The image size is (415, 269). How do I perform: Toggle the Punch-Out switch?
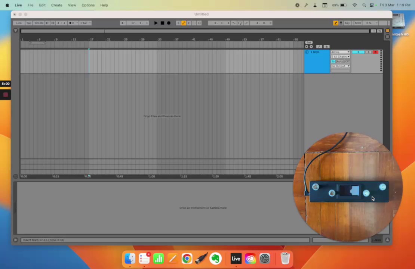(246, 23)
